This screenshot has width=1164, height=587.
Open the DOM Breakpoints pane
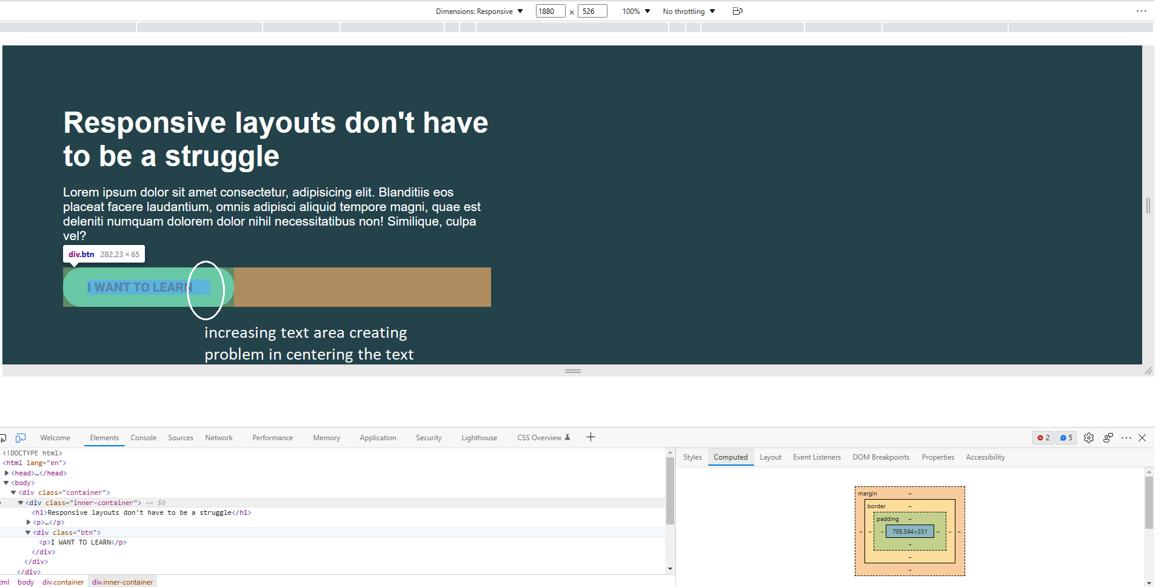point(881,457)
